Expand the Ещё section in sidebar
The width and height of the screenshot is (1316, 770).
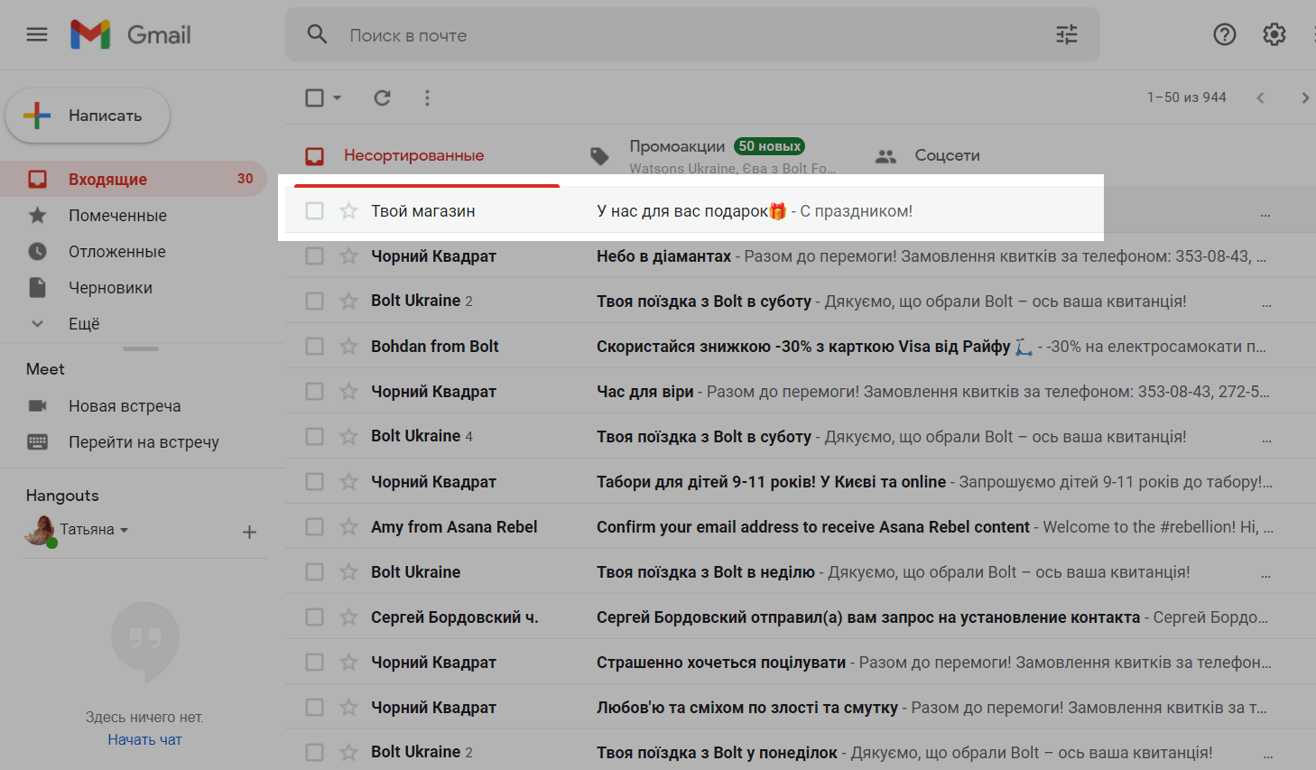point(84,323)
